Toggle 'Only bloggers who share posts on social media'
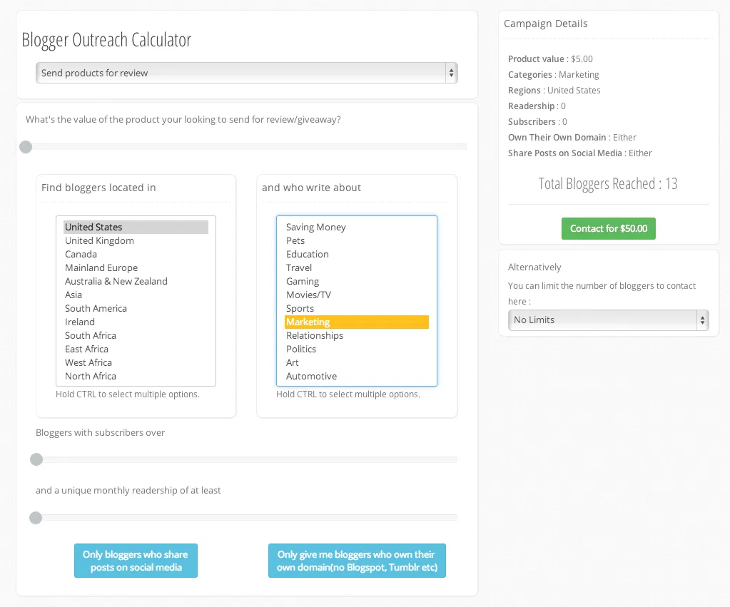Screen dimensions: 730x607 coord(136,561)
